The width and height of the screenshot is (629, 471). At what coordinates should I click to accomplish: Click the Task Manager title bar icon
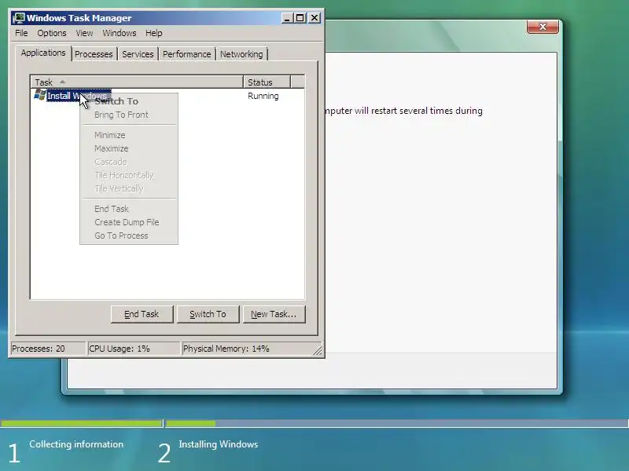[18, 18]
